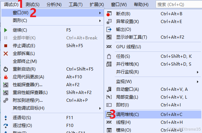The width and height of the screenshot is (202, 133).
Task: Select 自动窗口(A) Autos entry text
Action: coord(128,89)
